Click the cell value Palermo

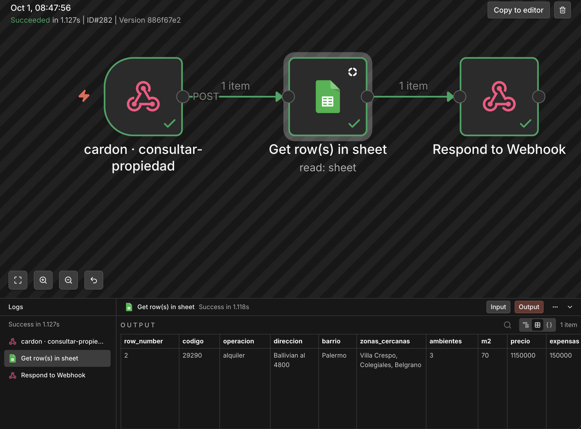(334, 355)
